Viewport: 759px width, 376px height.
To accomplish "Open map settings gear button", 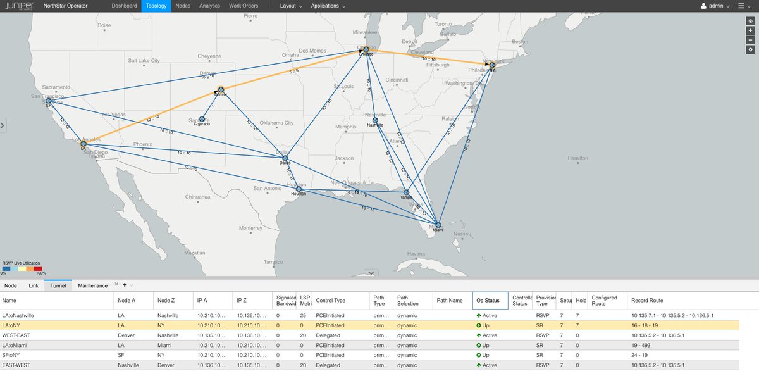I will 750,49.
